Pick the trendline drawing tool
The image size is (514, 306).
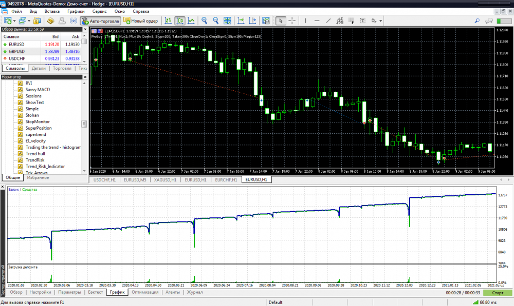[328, 21]
